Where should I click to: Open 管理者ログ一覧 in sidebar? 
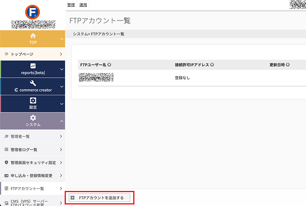[33, 150]
